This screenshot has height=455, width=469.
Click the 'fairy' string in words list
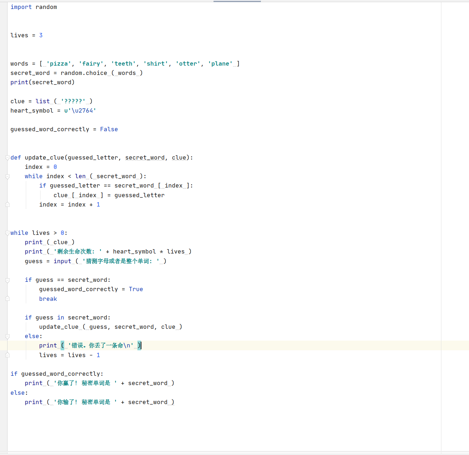[91, 63]
